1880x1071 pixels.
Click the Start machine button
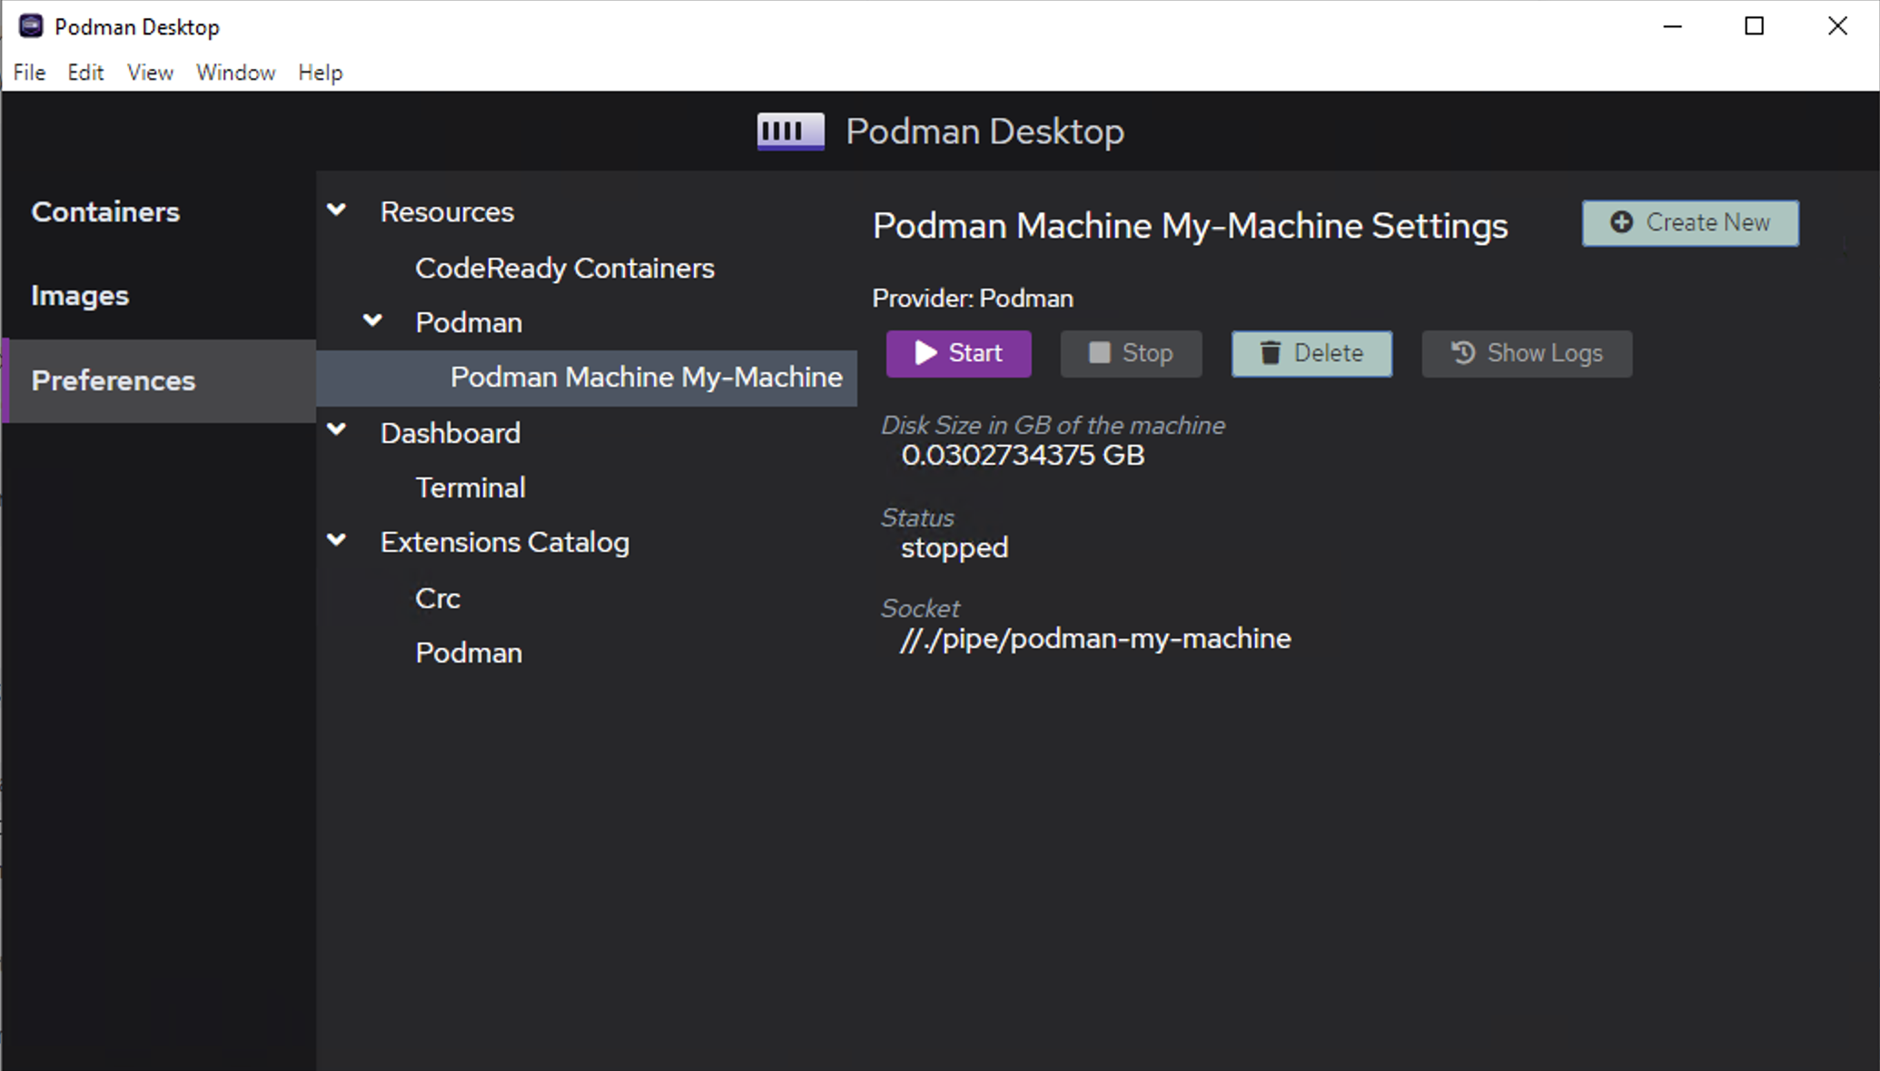click(x=958, y=353)
